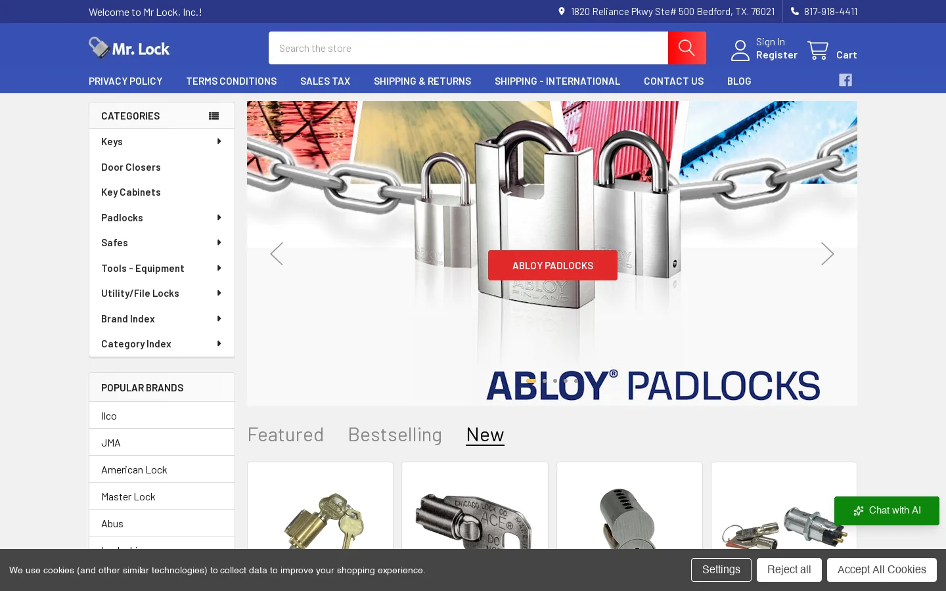The height and width of the screenshot is (591, 946).
Task: Open the brass cylinder with keys product
Action: 320,506
